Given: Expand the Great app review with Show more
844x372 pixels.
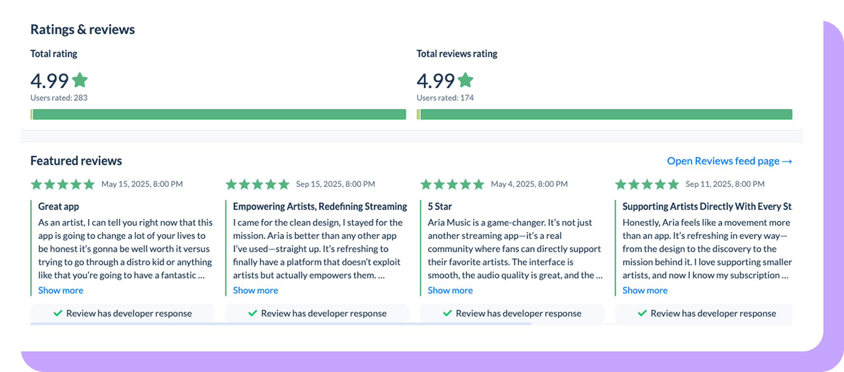Looking at the screenshot, I should tap(61, 291).
